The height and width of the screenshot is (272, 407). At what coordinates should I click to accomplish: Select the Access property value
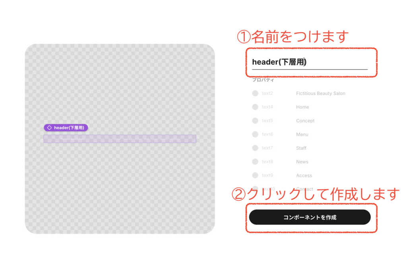click(x=304, y=176)
